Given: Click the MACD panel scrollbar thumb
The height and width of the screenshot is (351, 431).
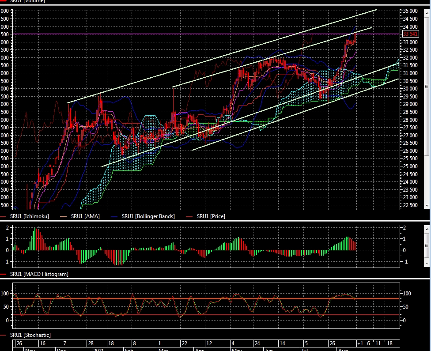Looking at the screenshot, I should pyautogui.click(x=427, y=245).
